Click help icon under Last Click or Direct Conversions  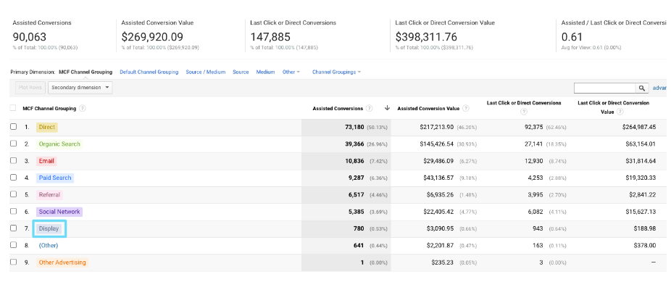tap(524, 112)
